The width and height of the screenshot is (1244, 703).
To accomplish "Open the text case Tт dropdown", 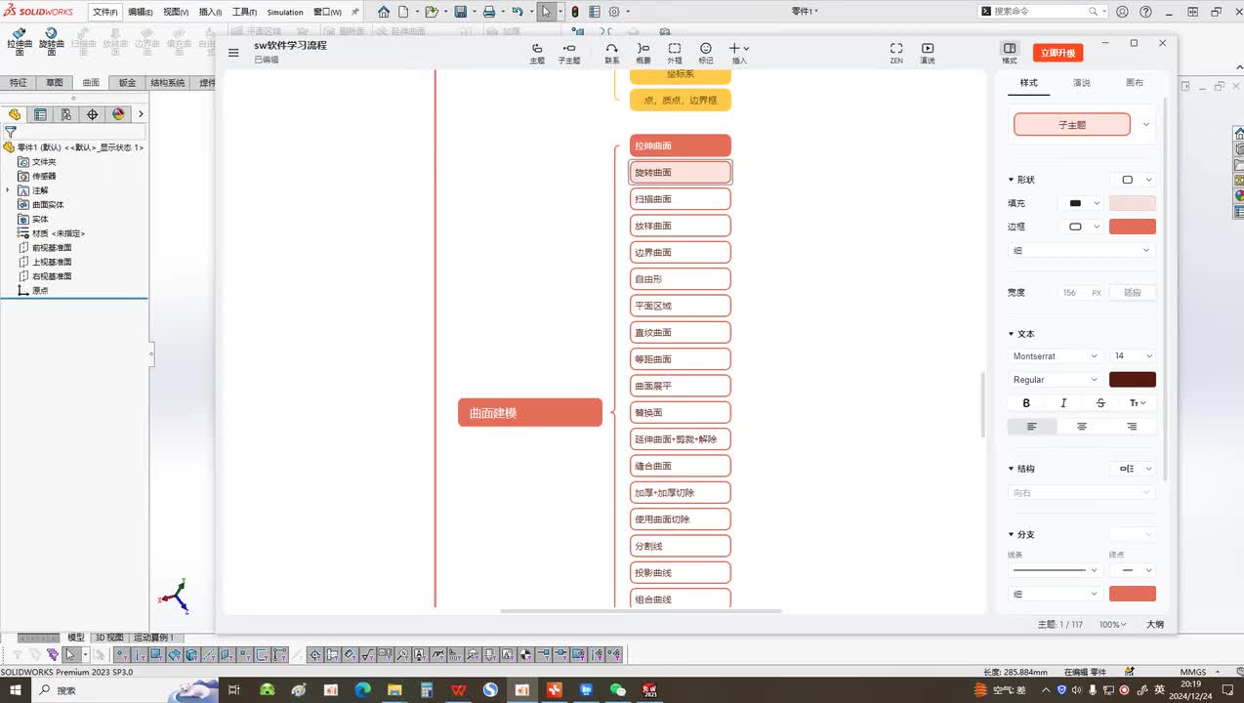I will 1138,402.
